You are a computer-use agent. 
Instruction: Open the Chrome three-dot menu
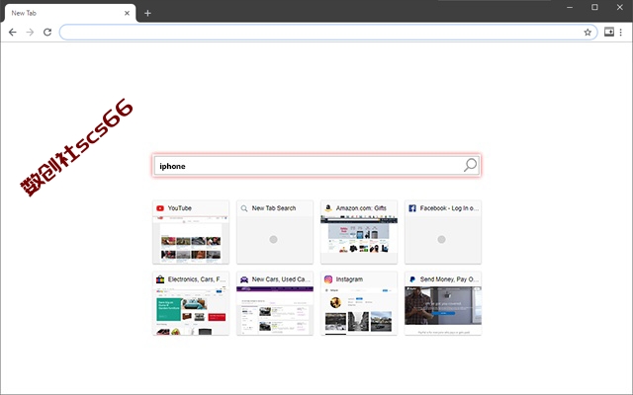click(x=621, y=32)
